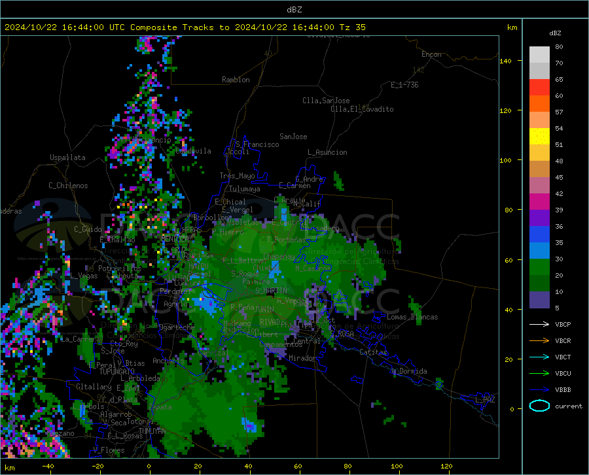Click the '140' tick on the right axis
589x475 pixels.
click(x=505, y=61)
